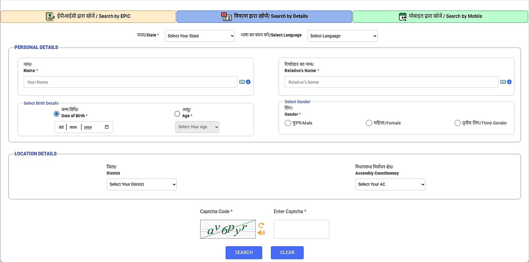Open virtual keyboard icon beside Relative's Name field

[x=503, y=82]
